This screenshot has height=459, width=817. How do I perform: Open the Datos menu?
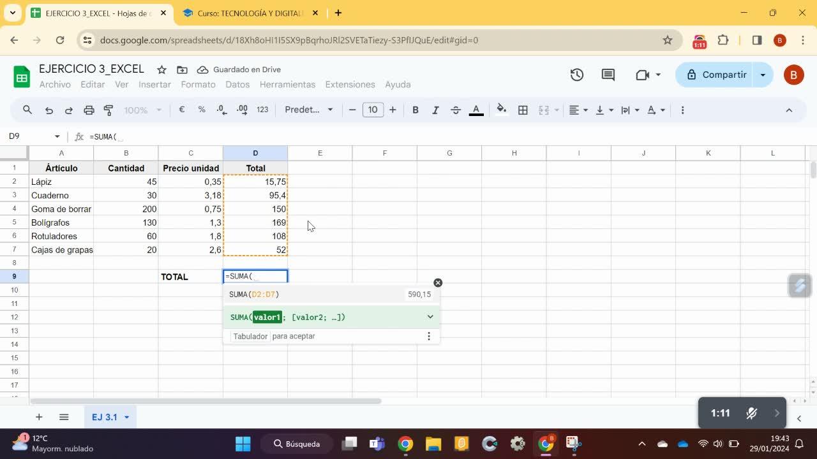(237, 84)
